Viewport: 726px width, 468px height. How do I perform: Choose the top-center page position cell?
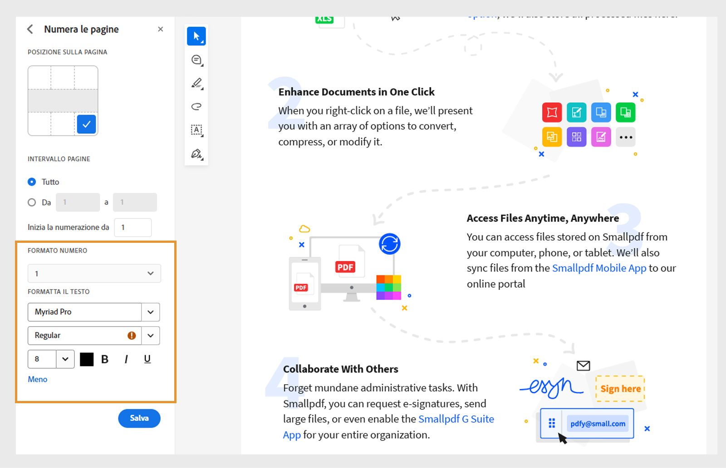pyautogui.click(x=63, y=78)
